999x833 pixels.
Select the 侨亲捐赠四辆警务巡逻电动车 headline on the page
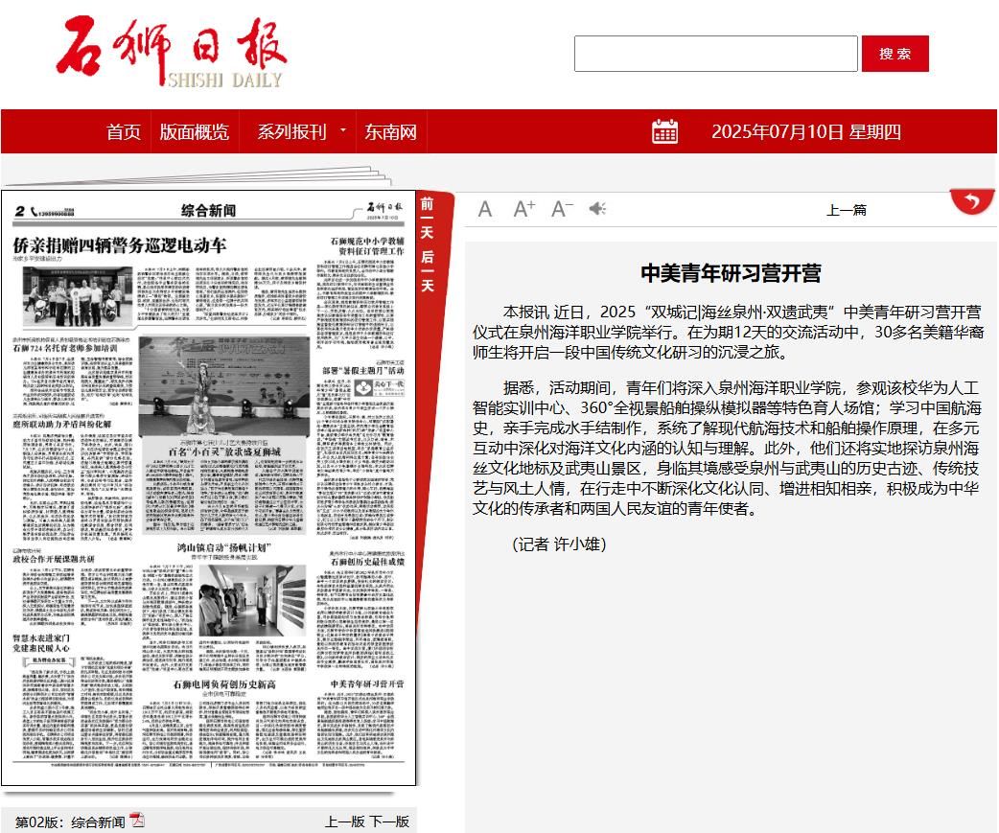119,244
